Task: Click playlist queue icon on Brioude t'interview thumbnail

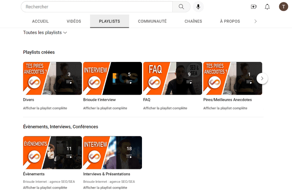Action: [x=129, y=82]
